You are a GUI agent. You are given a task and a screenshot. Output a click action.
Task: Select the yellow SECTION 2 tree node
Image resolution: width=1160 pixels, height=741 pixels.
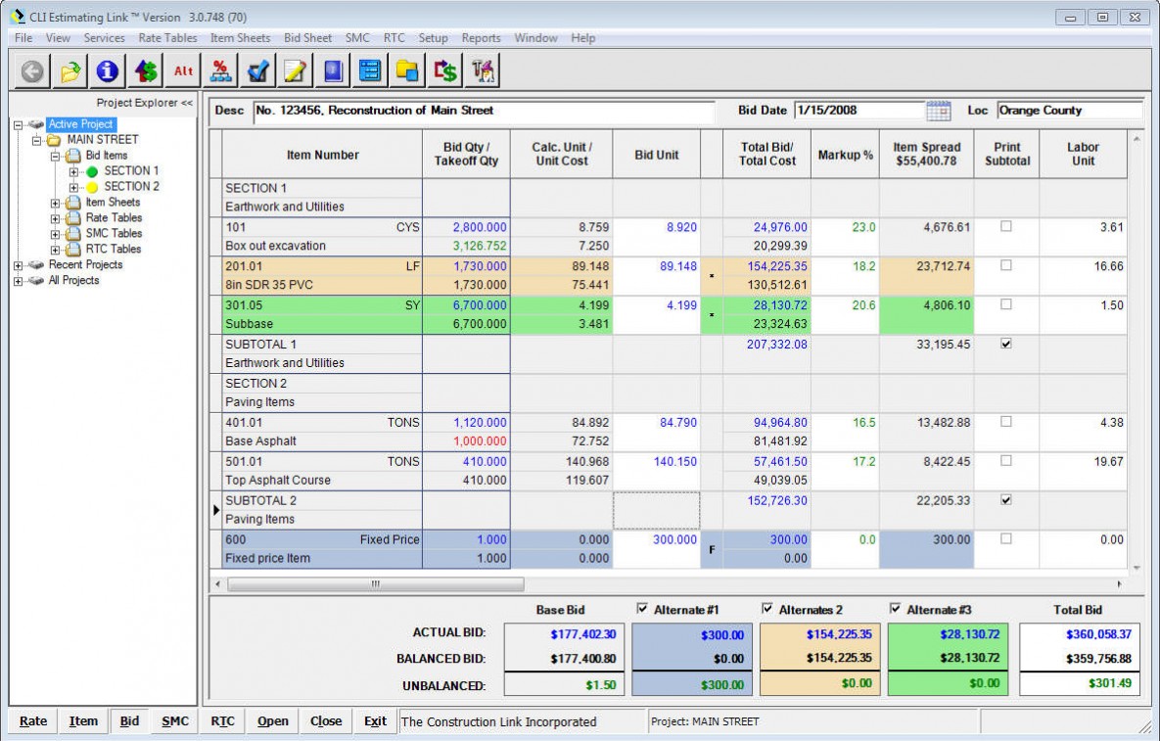131,186
